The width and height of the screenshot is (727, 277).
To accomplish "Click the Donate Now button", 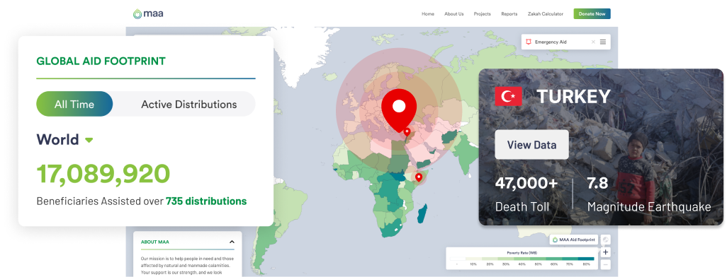I will (592, 14).
